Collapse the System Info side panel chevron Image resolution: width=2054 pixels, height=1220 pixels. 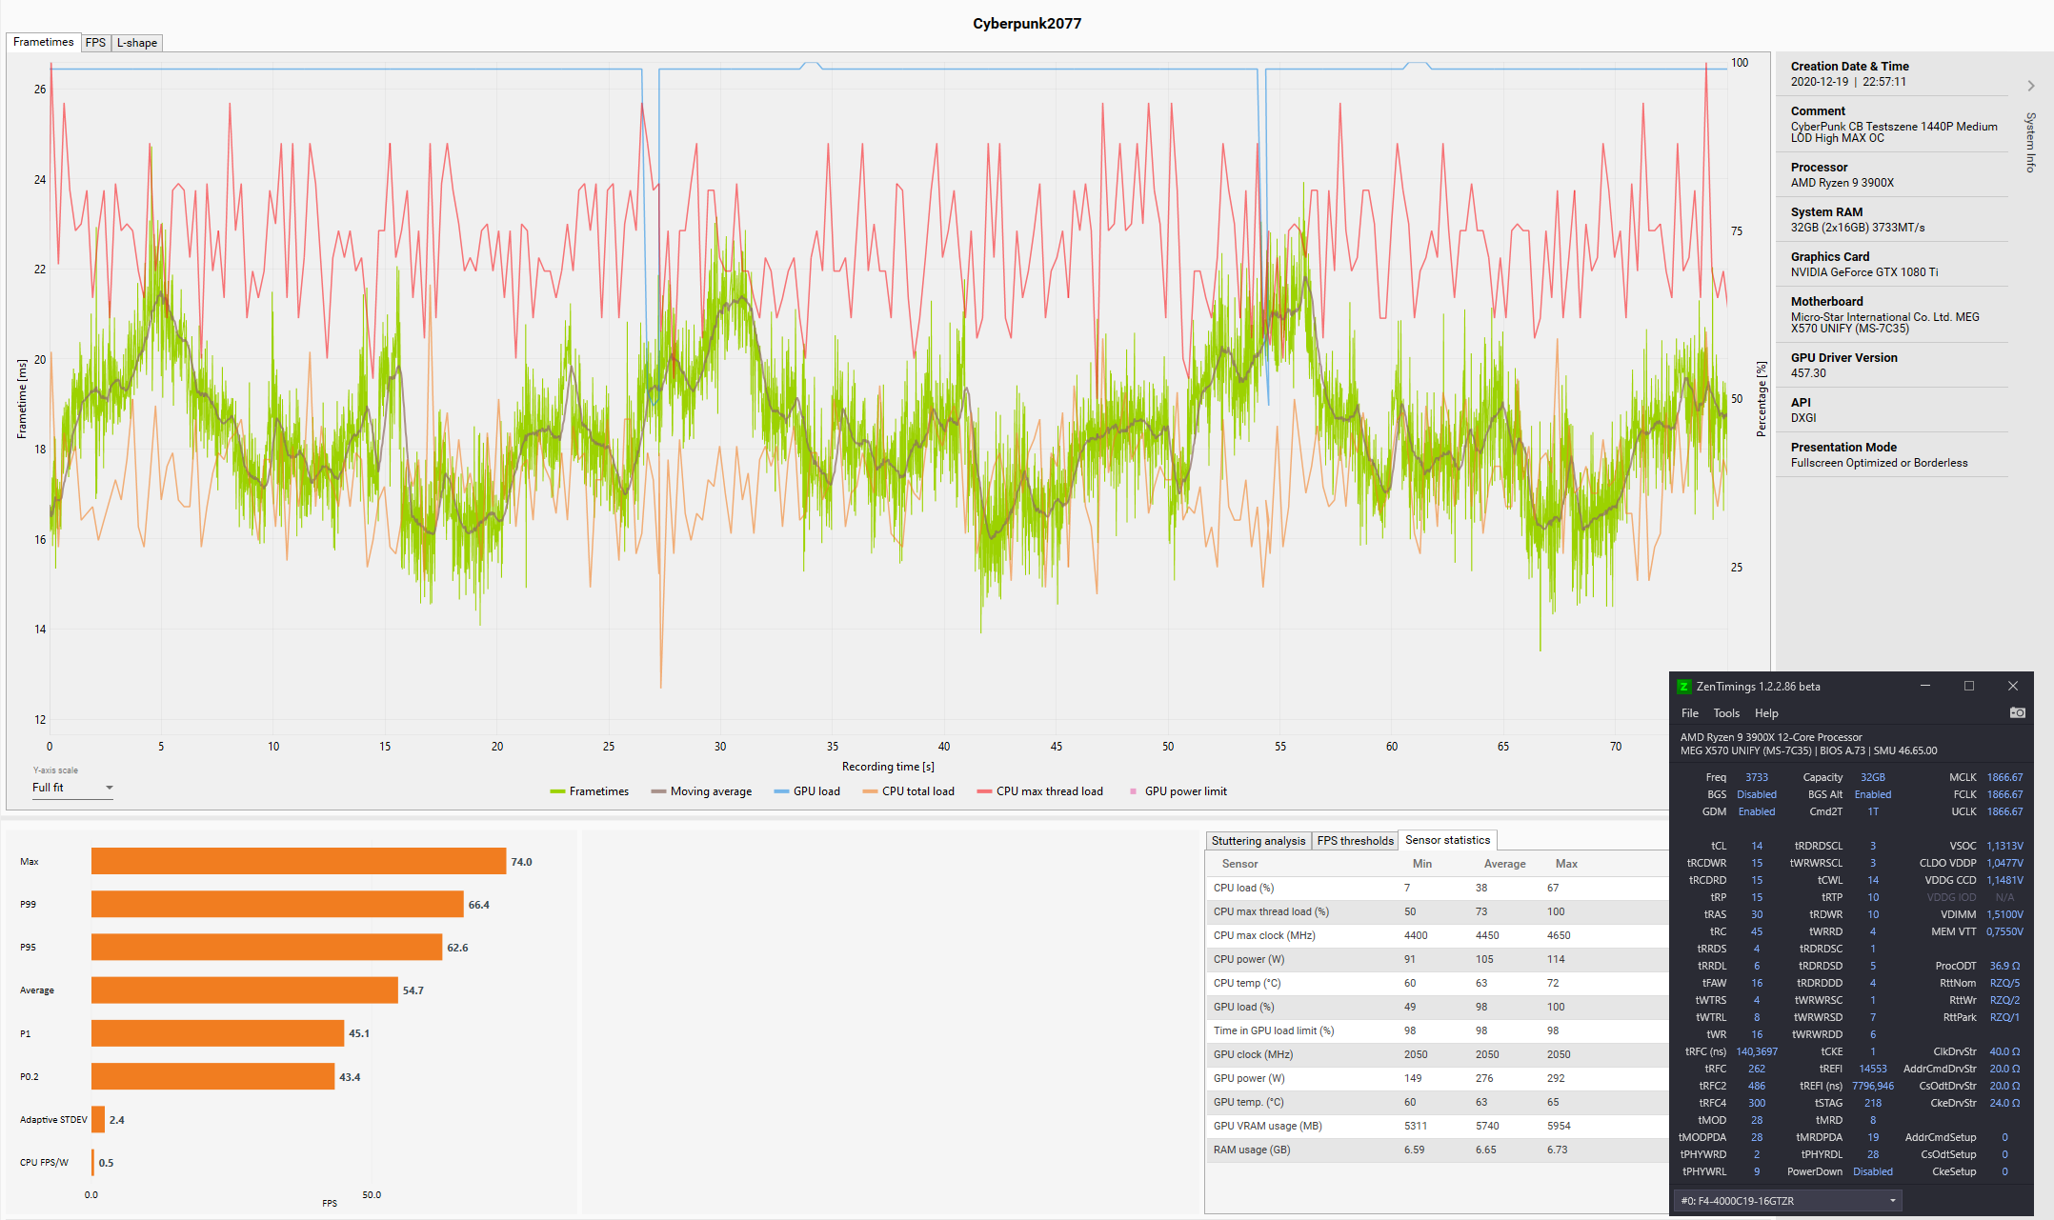[x=2031, y=86]
